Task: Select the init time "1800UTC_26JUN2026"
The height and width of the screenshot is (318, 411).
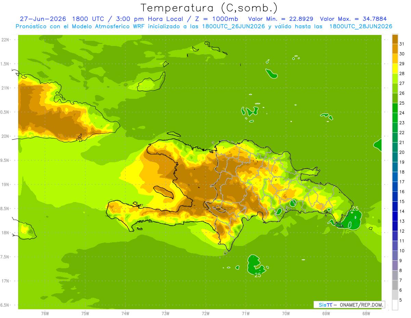Action: [233, 26]
